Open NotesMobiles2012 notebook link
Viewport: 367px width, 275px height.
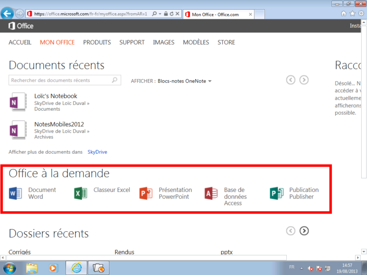[x=59, y=124]
